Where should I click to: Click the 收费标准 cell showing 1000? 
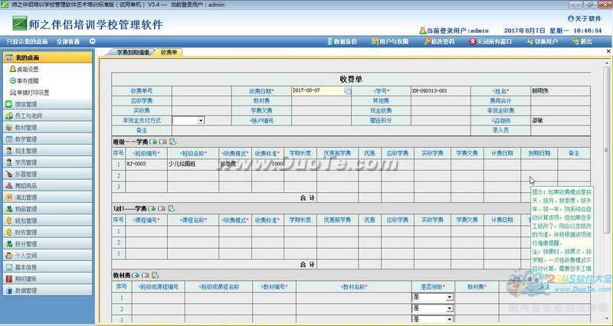pos(267,164)
